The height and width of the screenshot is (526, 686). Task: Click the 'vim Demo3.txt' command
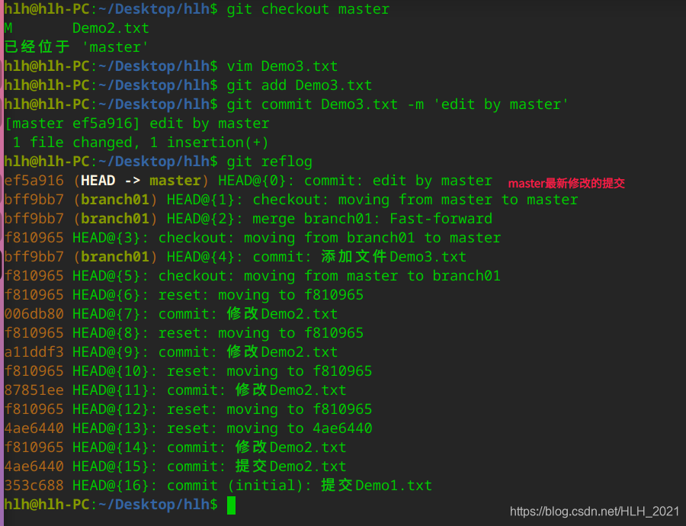click(282, 66)
